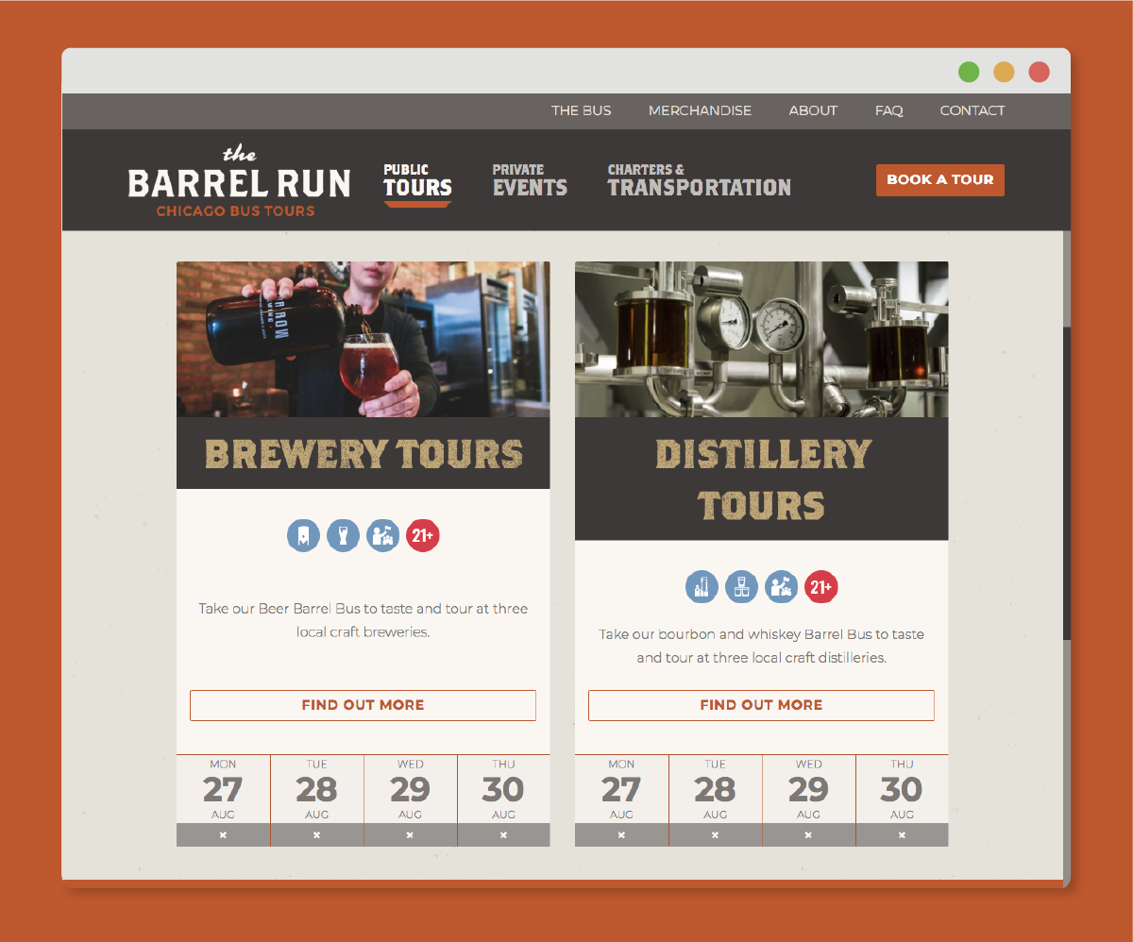1133x942 pixels.
Task: Click the distillery bottle icon under Distillery Tours
Action: (702, 586)
